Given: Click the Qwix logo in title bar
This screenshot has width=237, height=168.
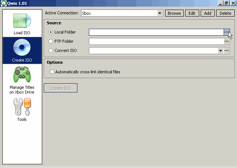Looking at the screenshot, I should click(3, 3).
